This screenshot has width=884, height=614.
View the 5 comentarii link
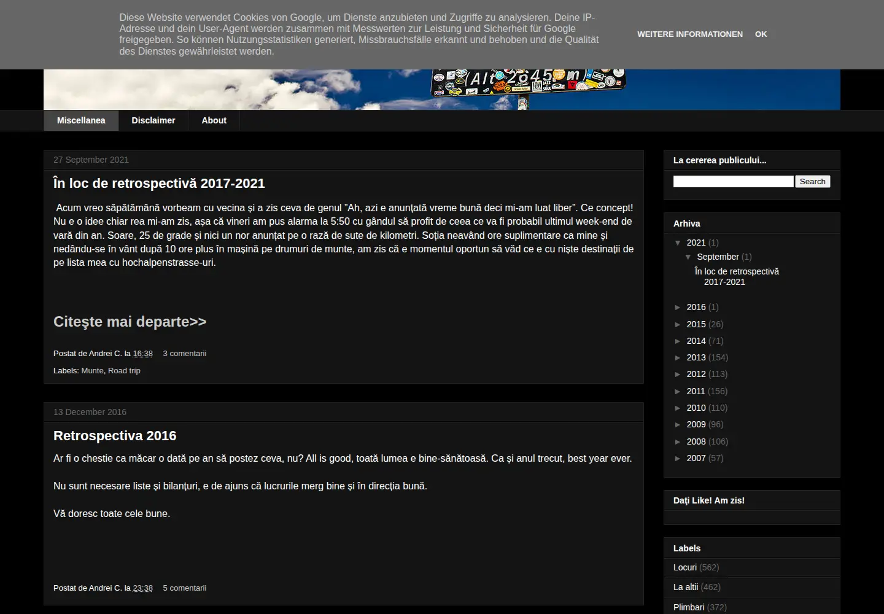click(185, 588)
